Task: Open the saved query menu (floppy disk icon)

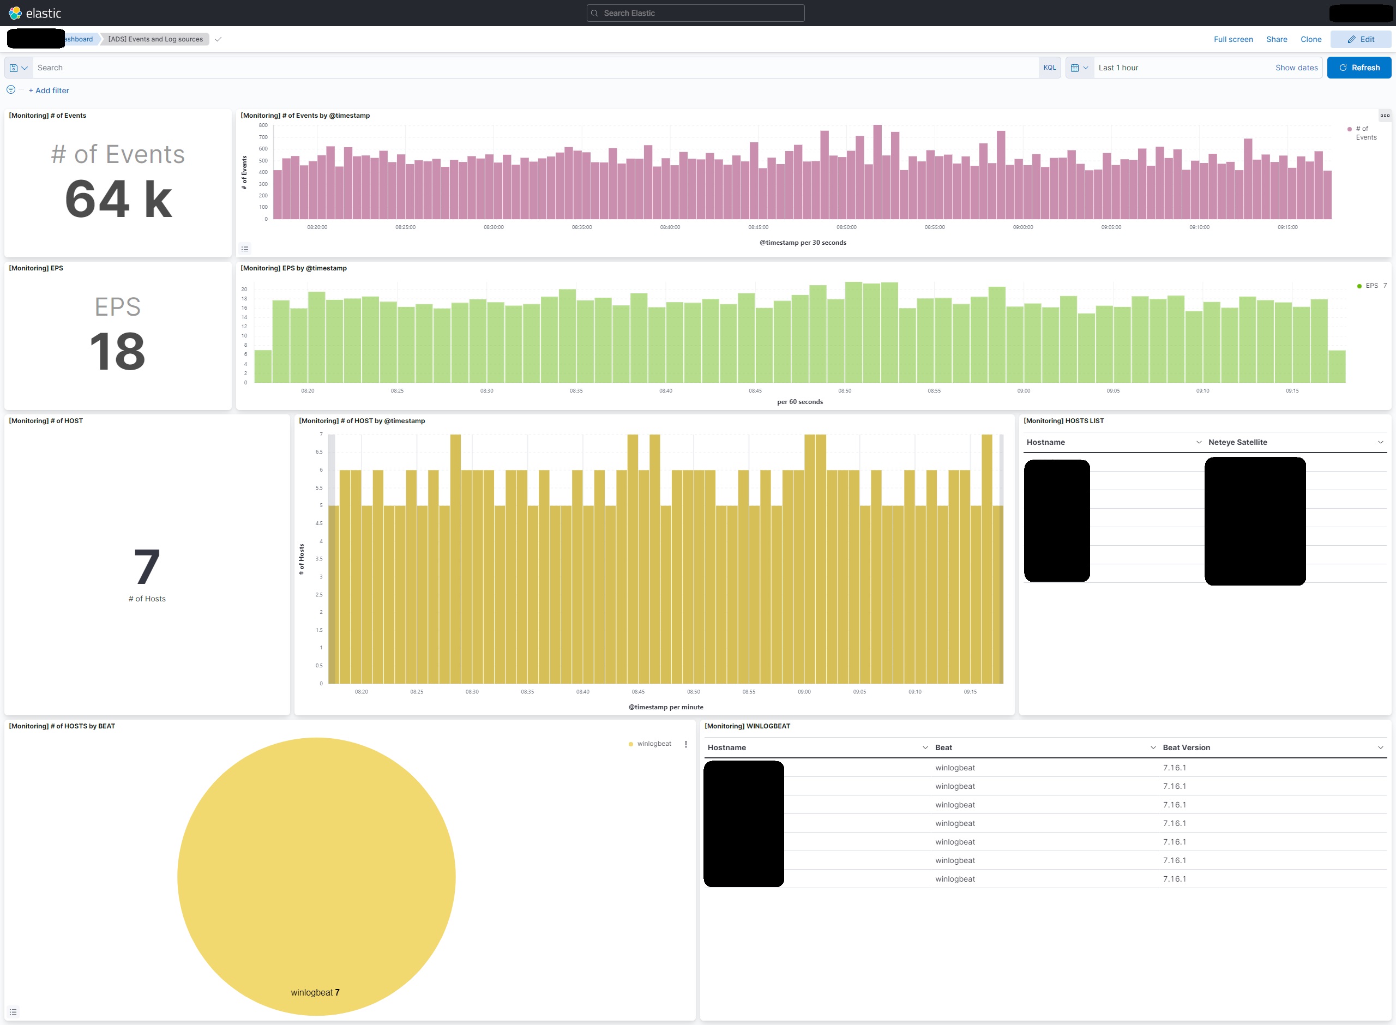Action: point(14,67)
